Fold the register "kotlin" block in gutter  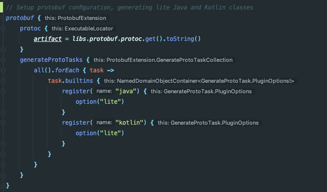pos(3,123)
